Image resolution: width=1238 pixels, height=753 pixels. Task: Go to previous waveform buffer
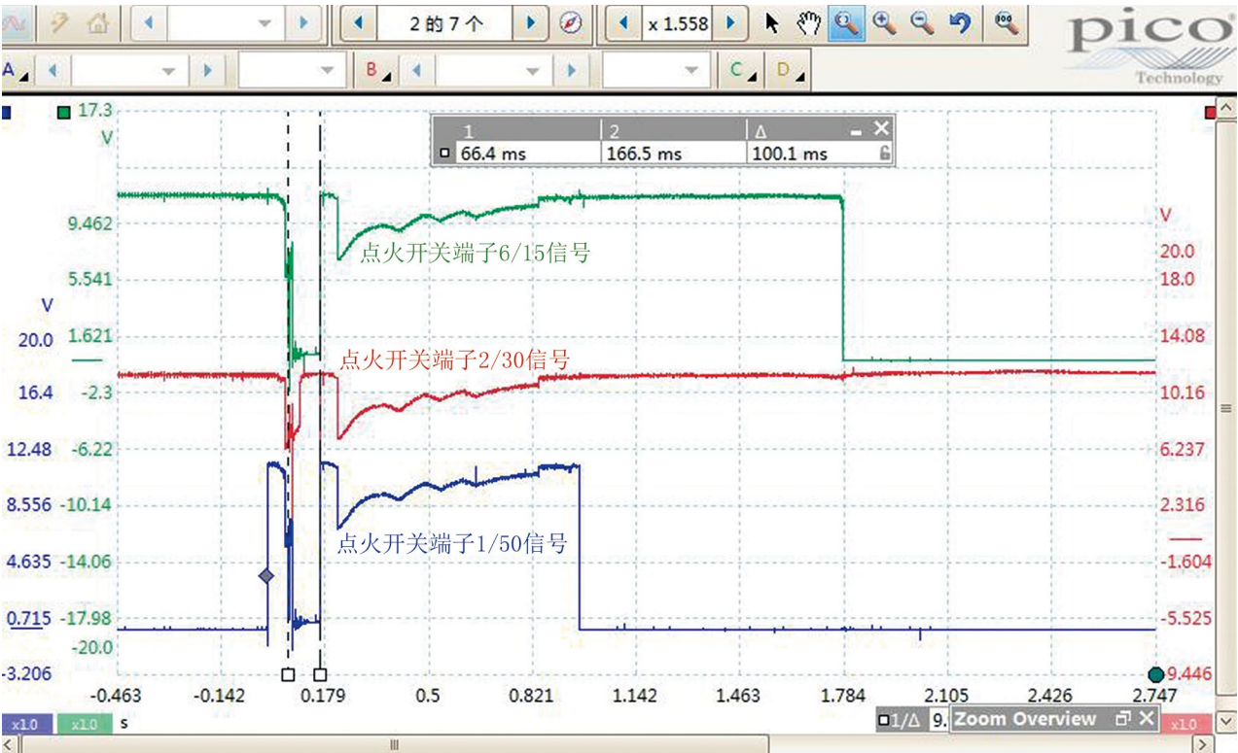coord(359,23)
